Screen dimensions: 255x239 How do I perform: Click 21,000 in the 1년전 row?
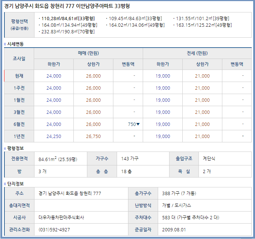202,136
